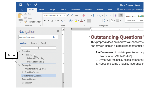This screenshot has height=90, width=160.
Task: Open the Review tab
Action: click(100, 10)
